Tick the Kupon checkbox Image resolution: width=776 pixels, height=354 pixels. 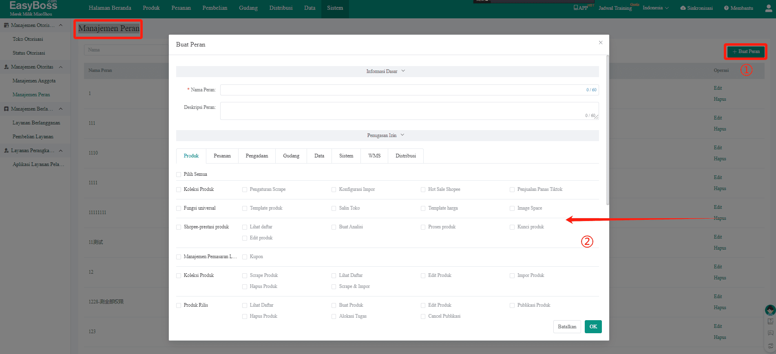245,257
